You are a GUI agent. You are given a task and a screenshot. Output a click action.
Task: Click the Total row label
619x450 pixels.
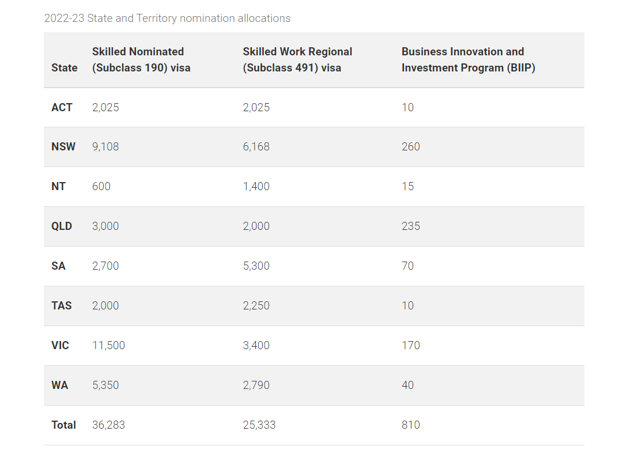[x=63, y=425]
